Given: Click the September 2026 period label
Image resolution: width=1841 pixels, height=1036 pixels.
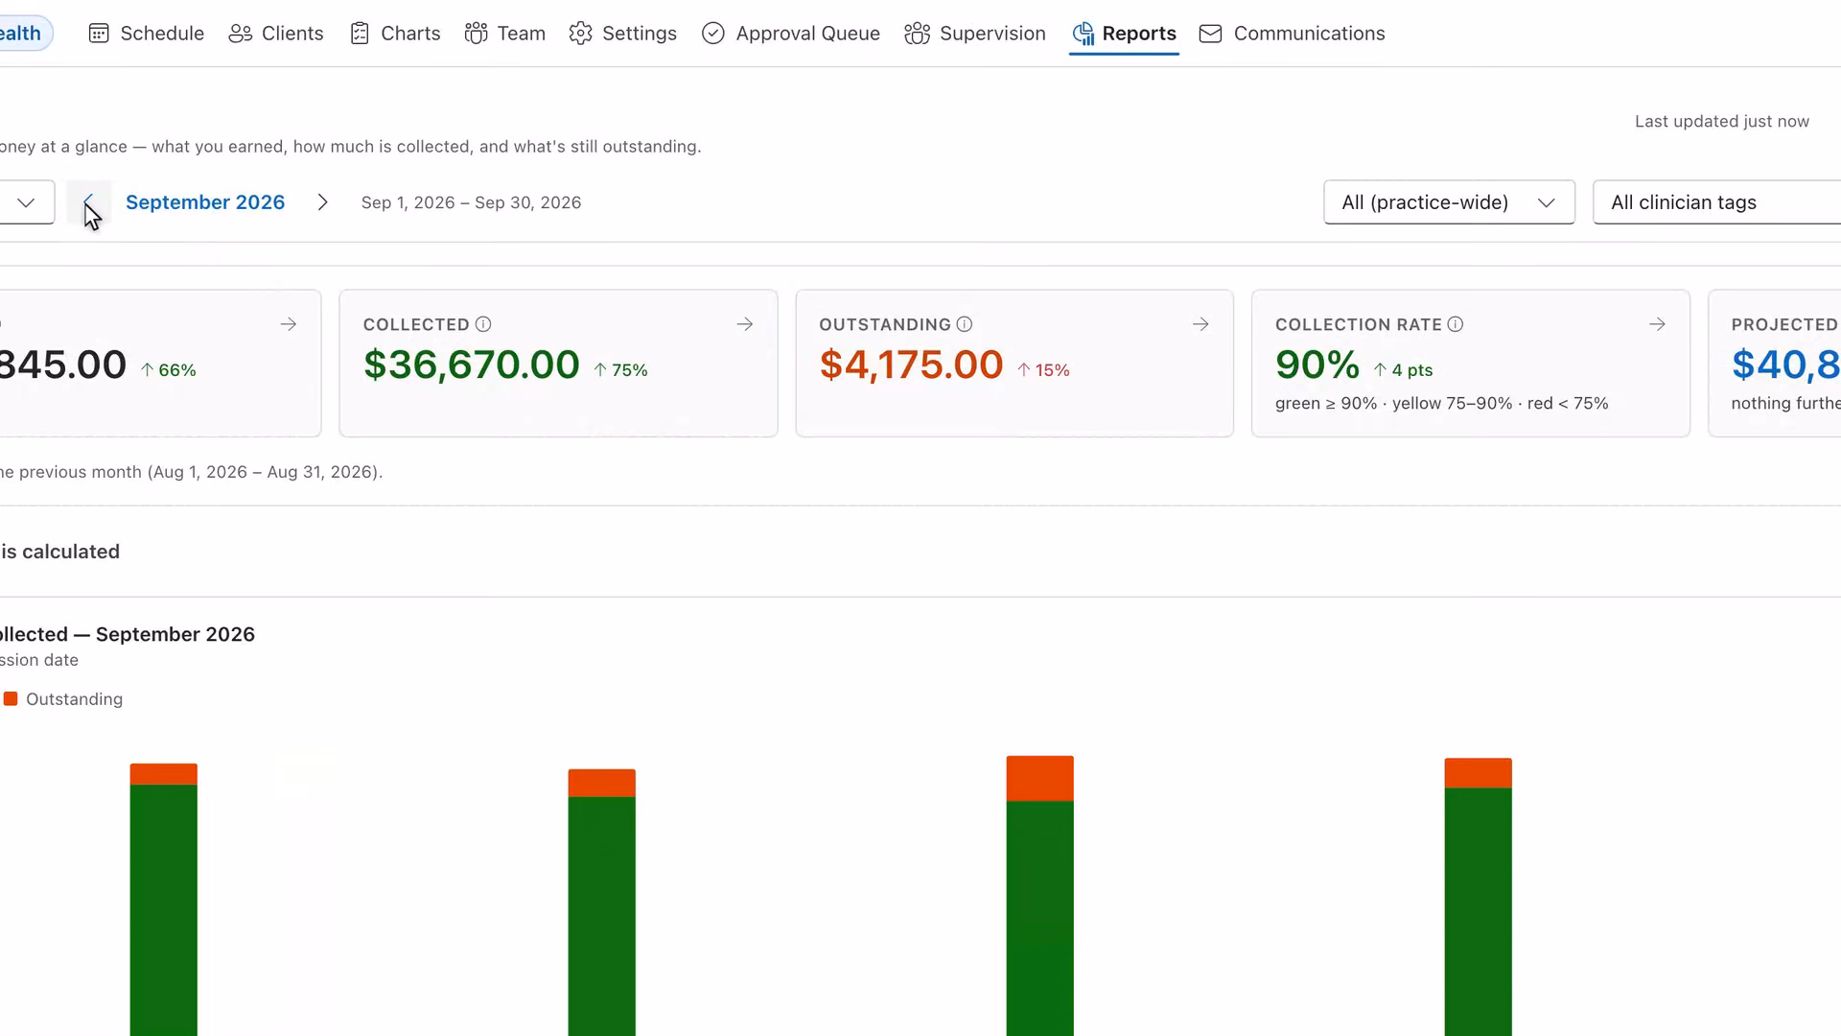Looking at the screenshot, I should coord(205,202).
